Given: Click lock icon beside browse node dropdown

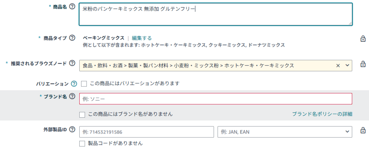Looking at the screenshot, I should click(x=363, y=64).
